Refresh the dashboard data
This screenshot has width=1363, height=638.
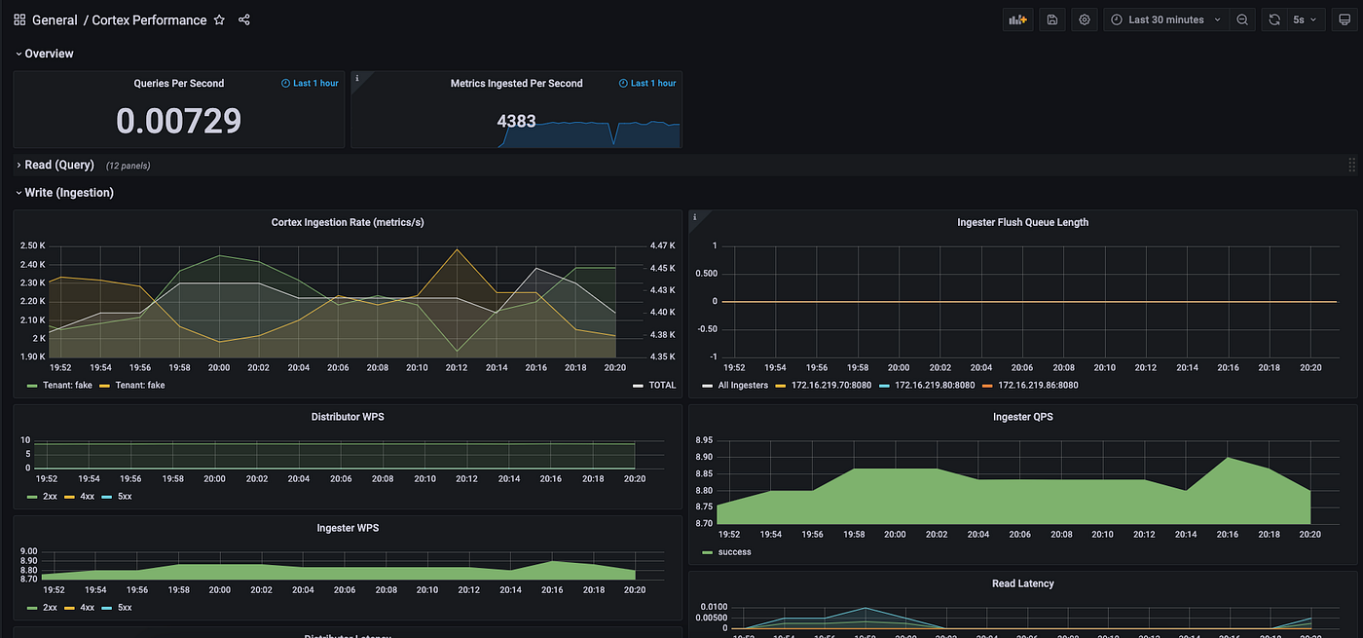click(1273, 19)
